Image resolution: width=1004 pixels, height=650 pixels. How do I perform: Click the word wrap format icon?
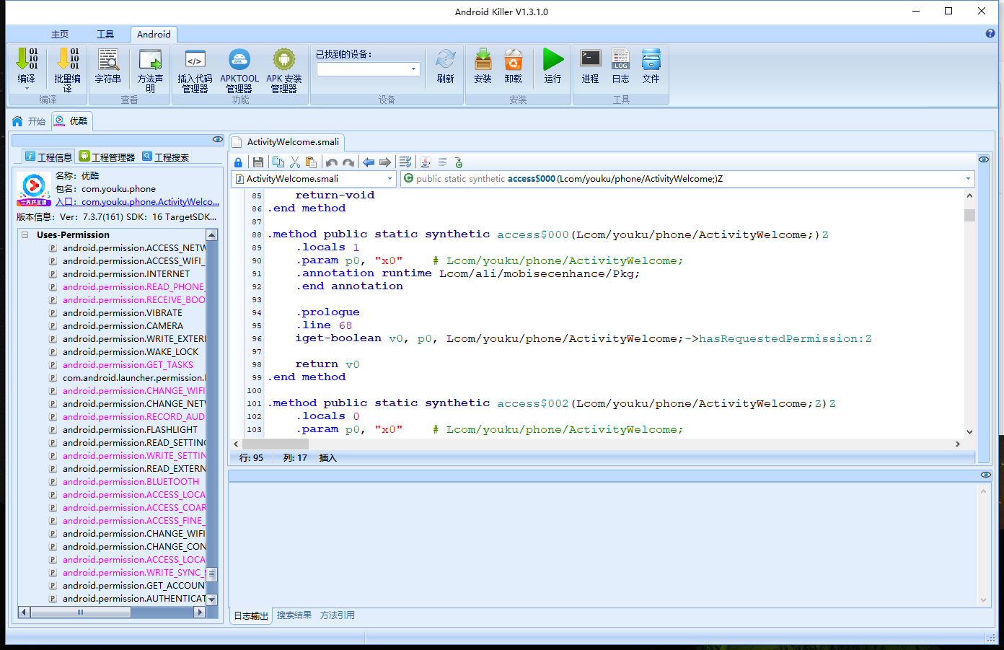coord(405,162)
